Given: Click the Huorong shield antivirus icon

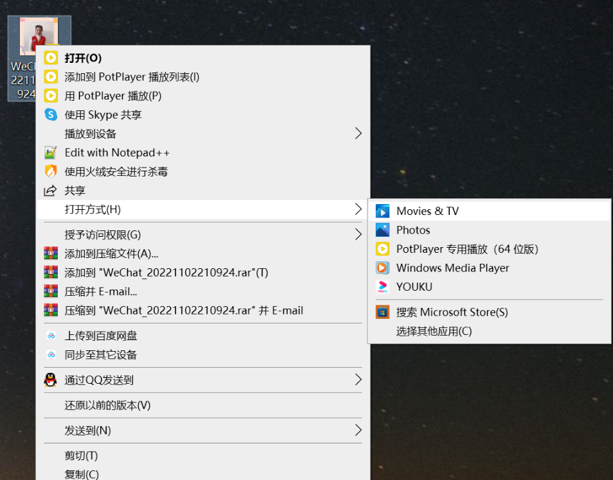Looking at the screenshot, I should (x=51, y=171).
